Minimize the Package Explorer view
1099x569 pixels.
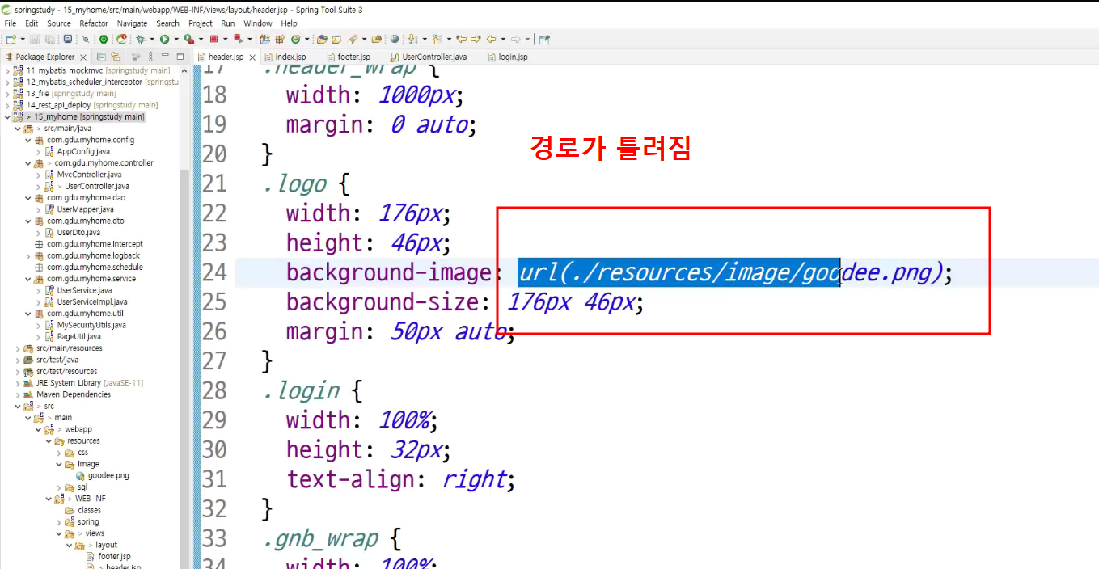(165, 56)
